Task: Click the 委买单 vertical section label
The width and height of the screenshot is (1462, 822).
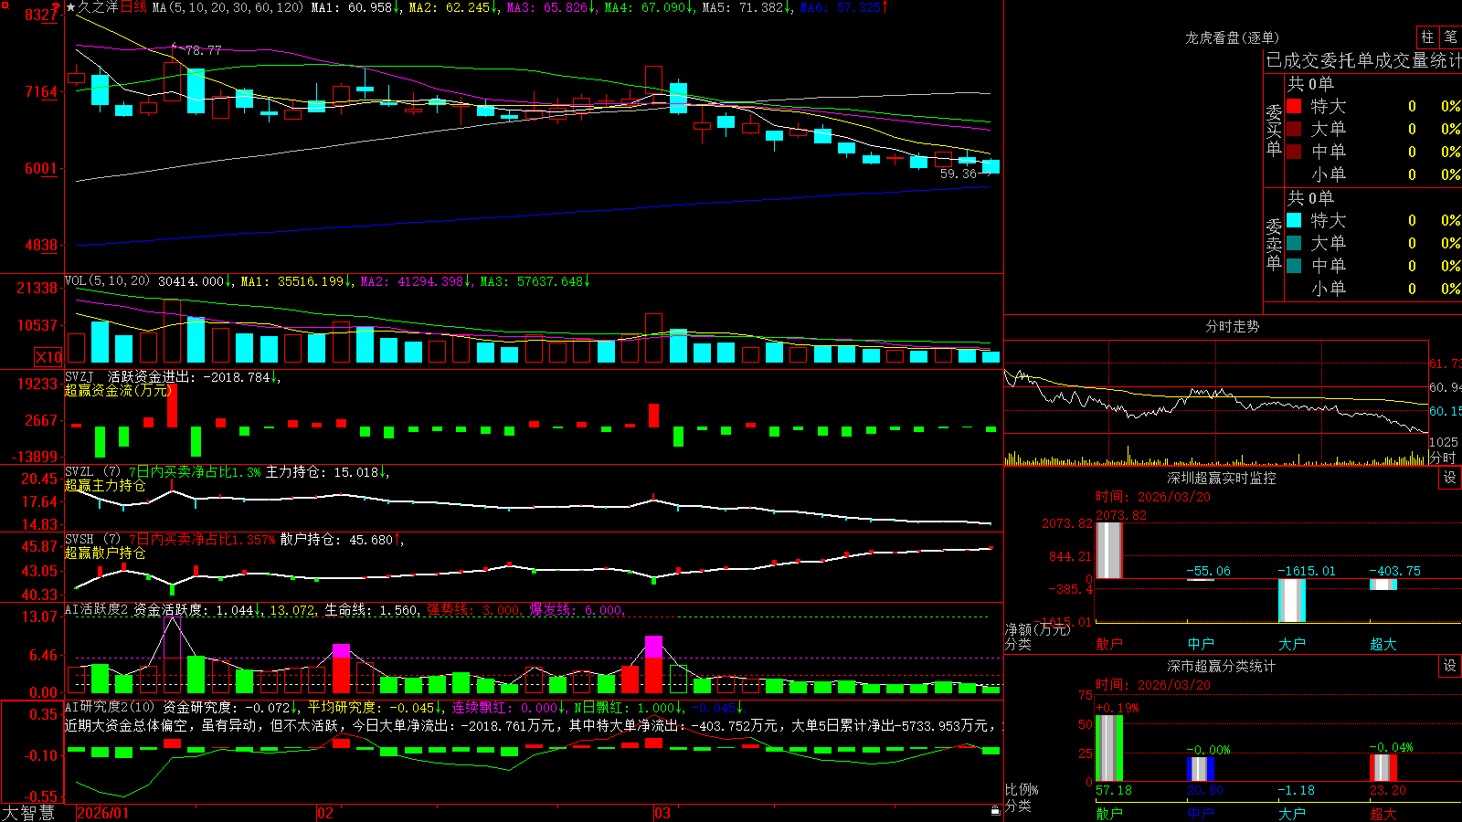Action: (x=1274, y=131)
